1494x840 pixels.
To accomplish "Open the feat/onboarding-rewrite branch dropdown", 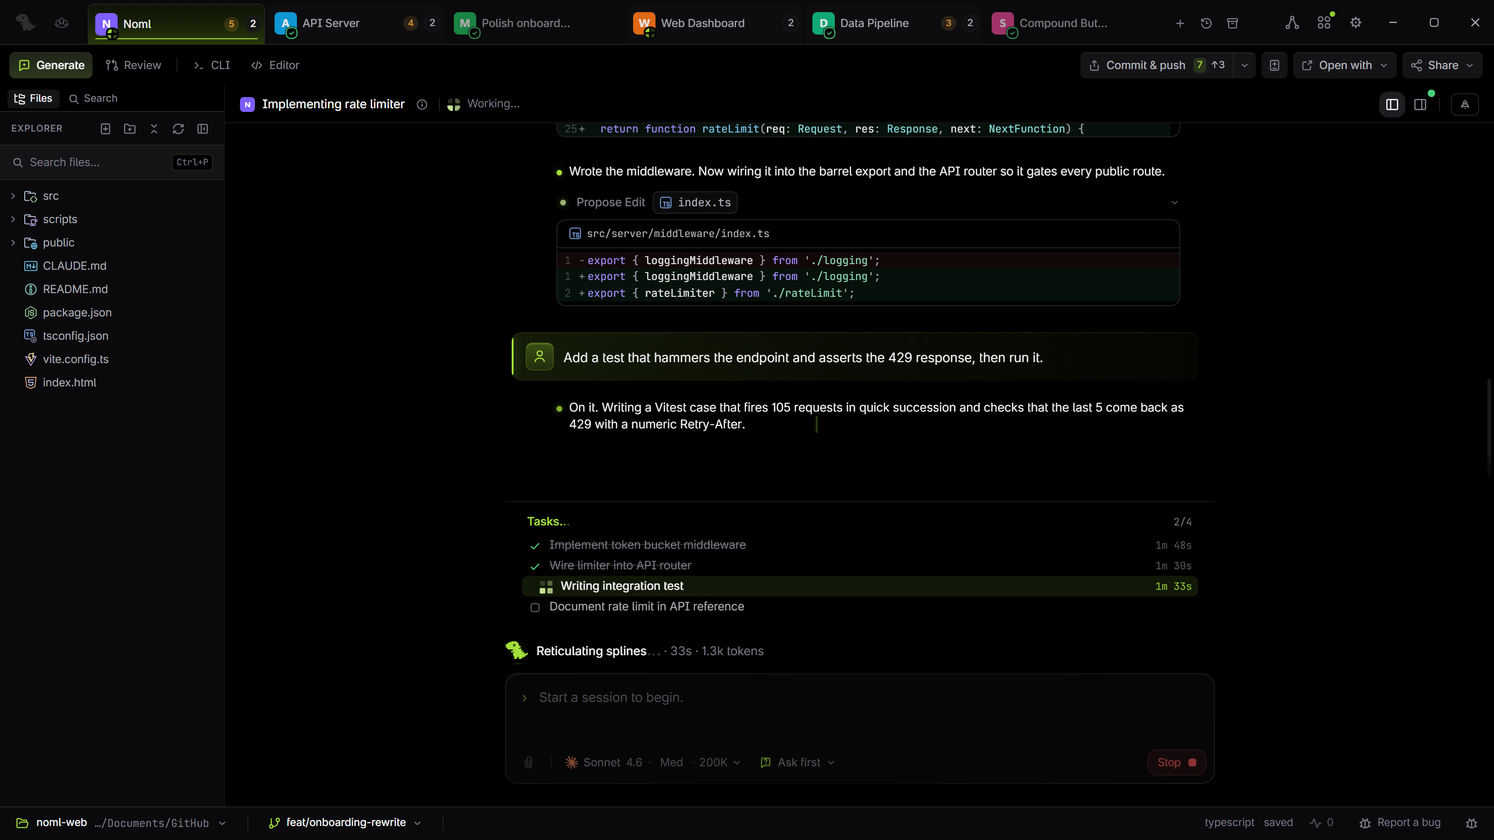I will 345,823.
